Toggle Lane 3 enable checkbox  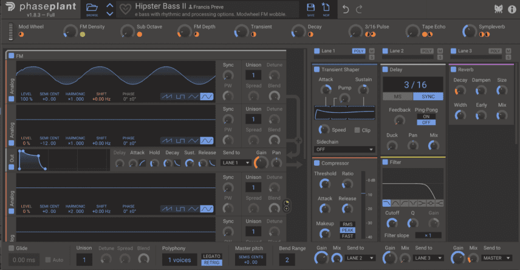click(453, 51)
